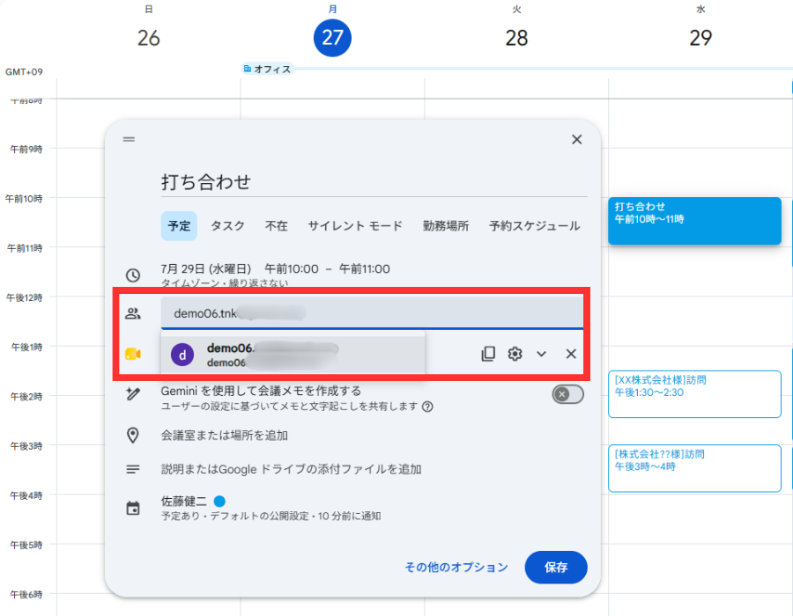
Task: Change end time 午前11:00
Action: click(x=365, y=269)
